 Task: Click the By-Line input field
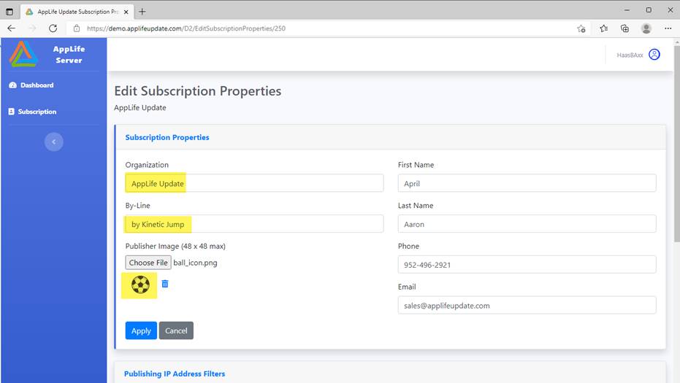[254, 224]
